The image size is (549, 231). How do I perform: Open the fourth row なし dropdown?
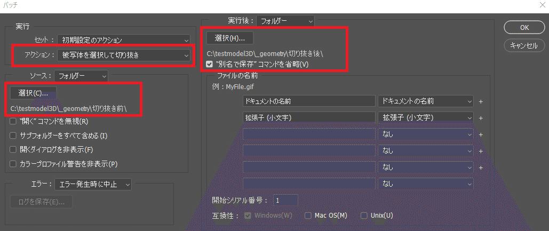[426, 150]
